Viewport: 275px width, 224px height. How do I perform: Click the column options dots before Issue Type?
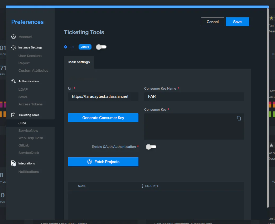[142, 186]
